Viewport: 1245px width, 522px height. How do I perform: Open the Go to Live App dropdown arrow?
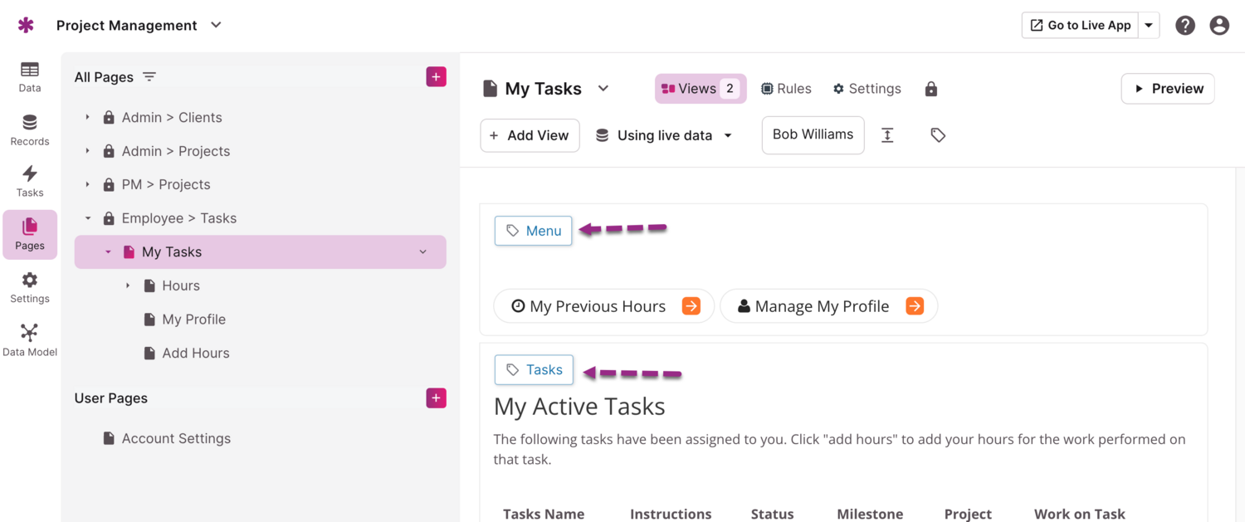pyautogui.click(x=1149, y=26)
